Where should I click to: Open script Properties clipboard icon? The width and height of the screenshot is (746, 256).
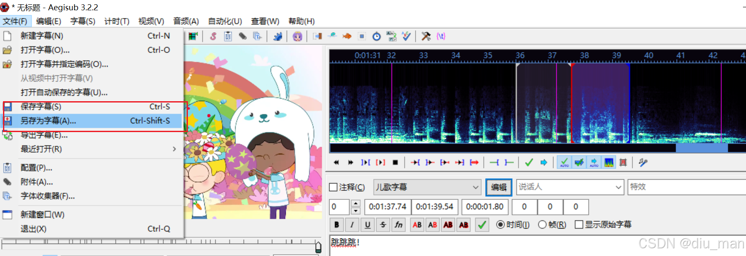[x=228, y=36]
